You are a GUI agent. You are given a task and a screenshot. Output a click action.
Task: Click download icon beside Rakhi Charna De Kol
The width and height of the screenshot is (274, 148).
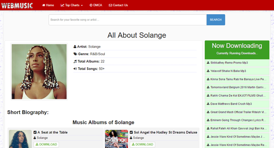208,96
